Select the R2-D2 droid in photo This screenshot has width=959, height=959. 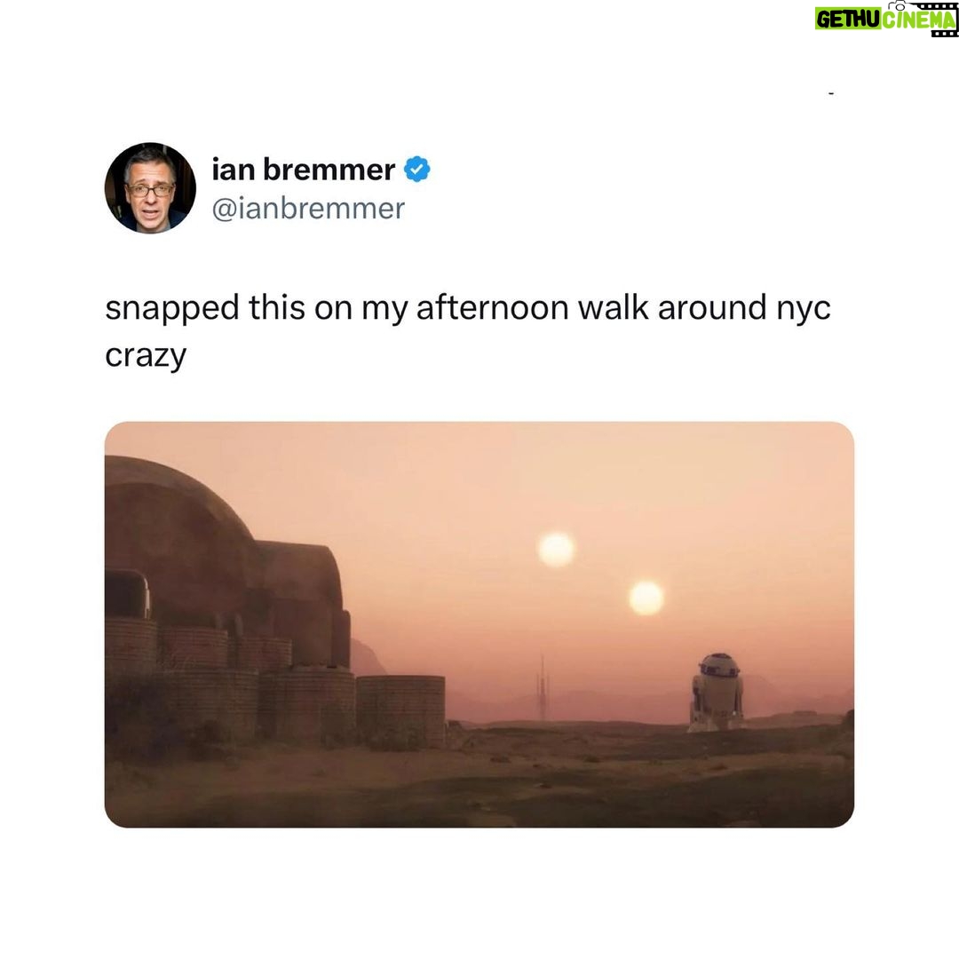(x=715, y=692)
